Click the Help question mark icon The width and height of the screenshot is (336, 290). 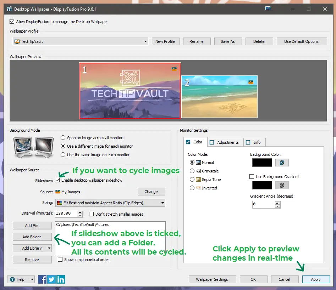(12, 279)
